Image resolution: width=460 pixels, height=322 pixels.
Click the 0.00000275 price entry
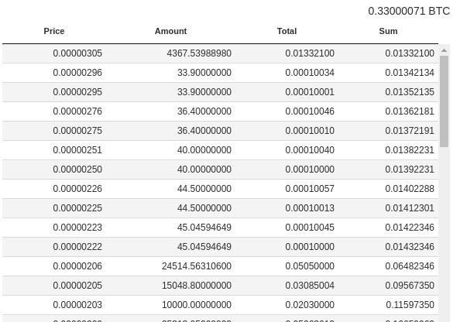point(77,131)
